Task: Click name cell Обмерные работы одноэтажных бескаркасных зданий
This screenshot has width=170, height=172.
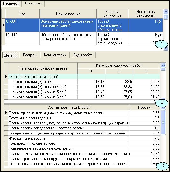Action: tap(68, 38)
